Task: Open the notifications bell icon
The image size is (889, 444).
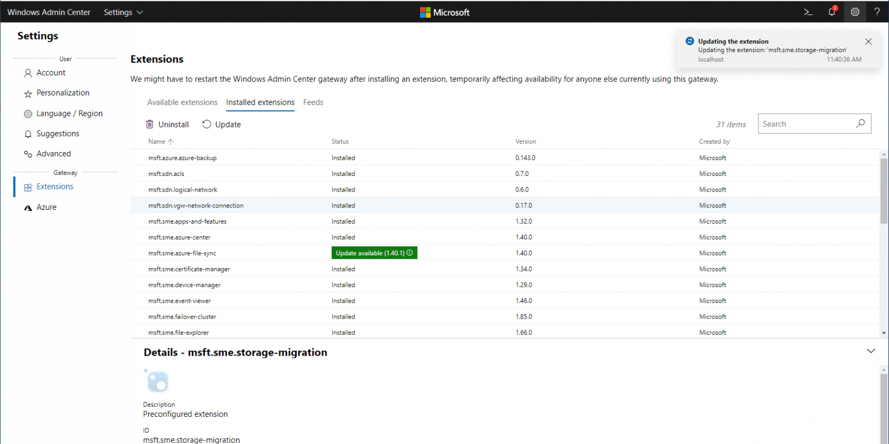Action: tap(832, 12)
